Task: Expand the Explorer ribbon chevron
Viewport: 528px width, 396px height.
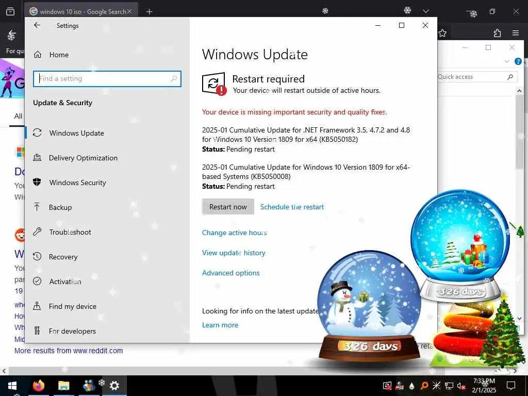Action: point(506,61)
